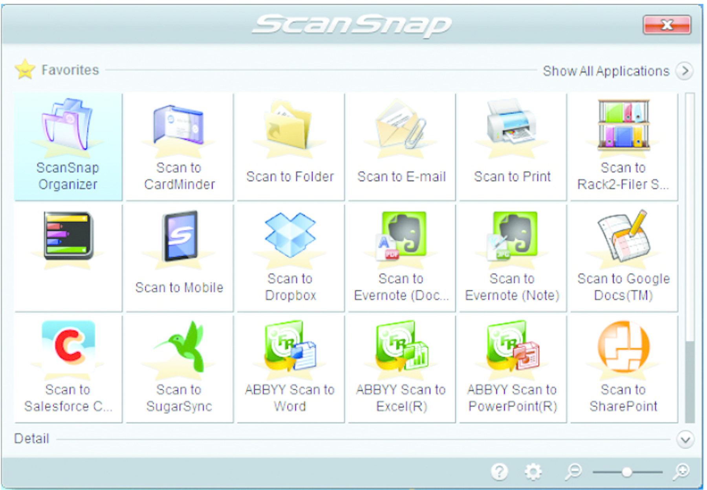Select Scan to Salesforce Chatter icon
The image size is (707, 490).
coord(68,346)
